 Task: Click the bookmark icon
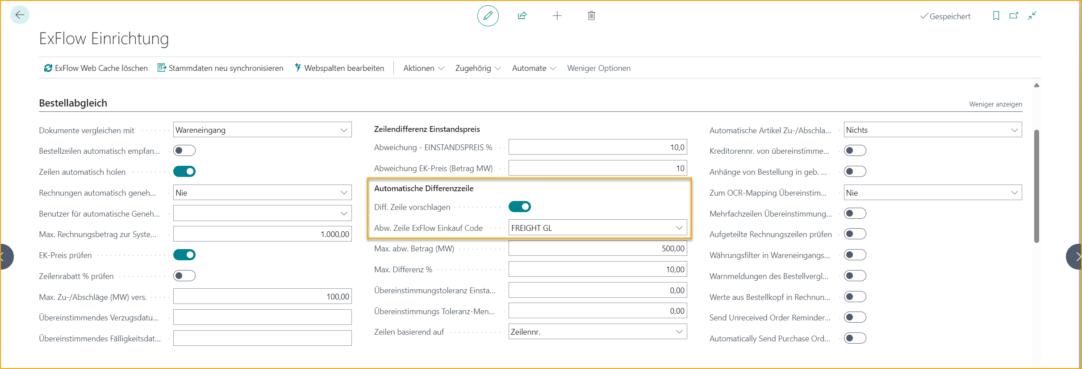(x=996, y=16)
